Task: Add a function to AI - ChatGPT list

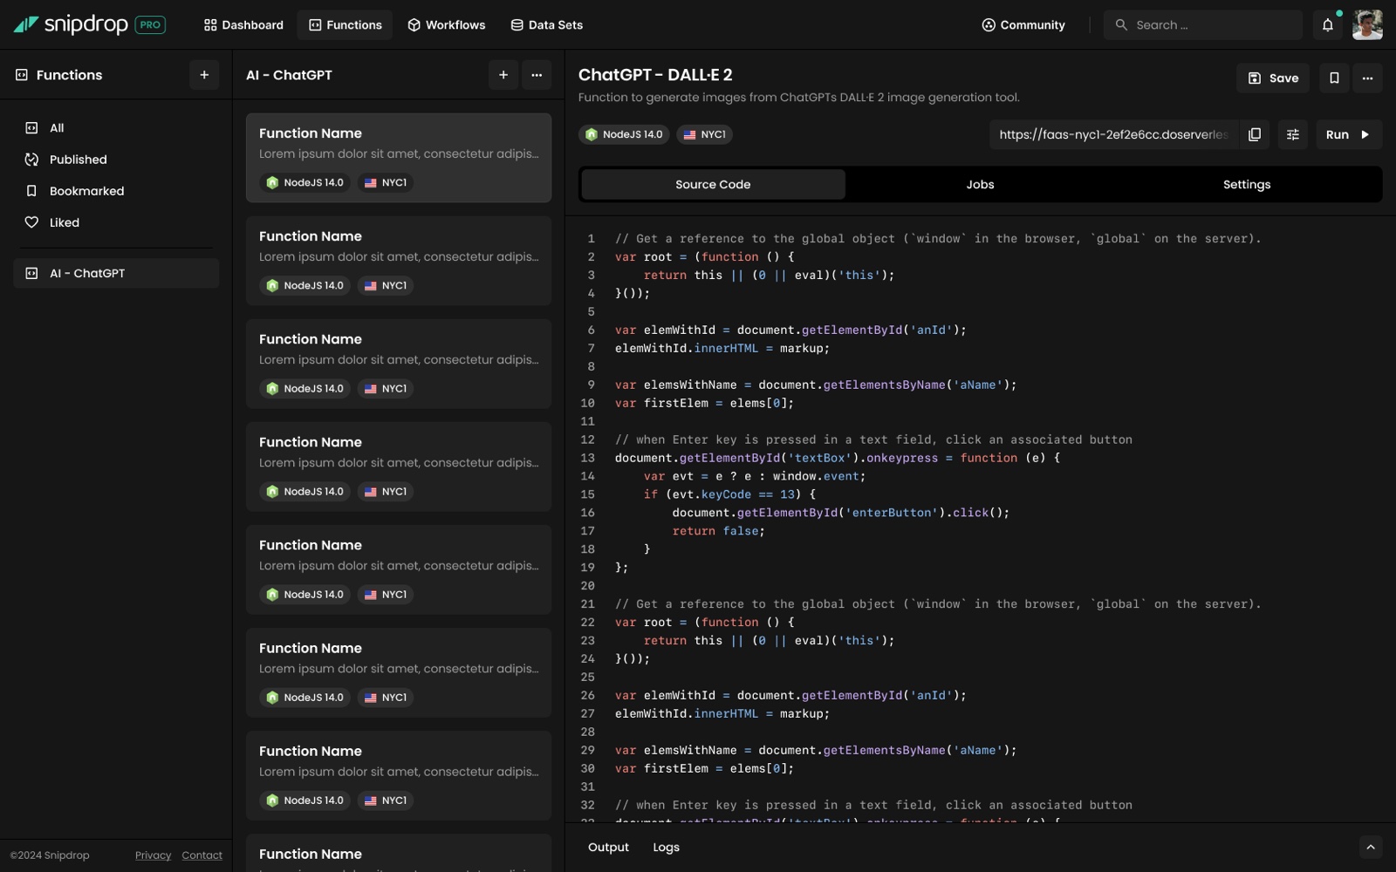Action: click(503, 75)
